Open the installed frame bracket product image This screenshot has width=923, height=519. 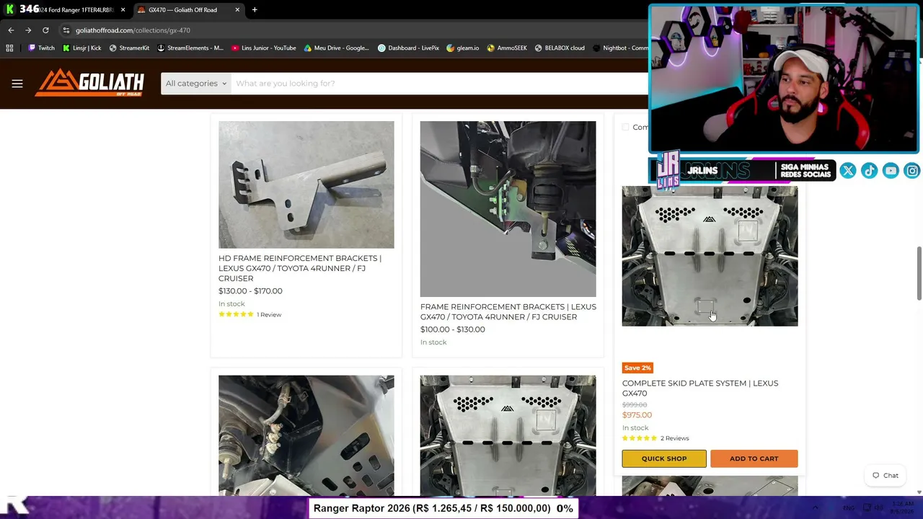508,209
